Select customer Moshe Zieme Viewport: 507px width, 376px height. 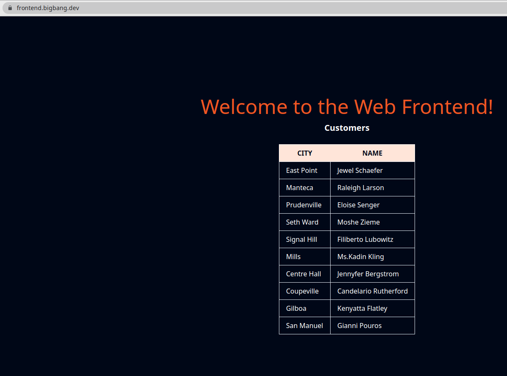tap(358, 222)
